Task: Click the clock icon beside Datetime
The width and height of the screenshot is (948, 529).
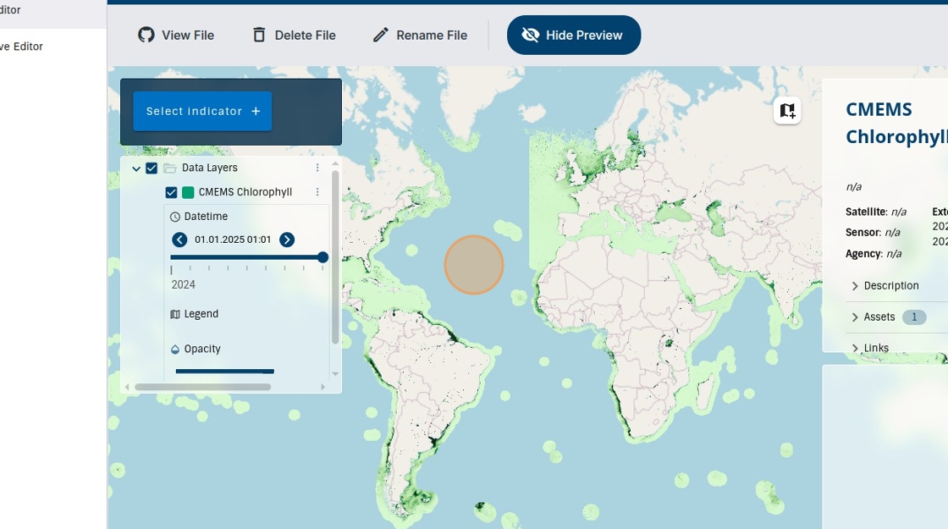Action: [175, 217]
